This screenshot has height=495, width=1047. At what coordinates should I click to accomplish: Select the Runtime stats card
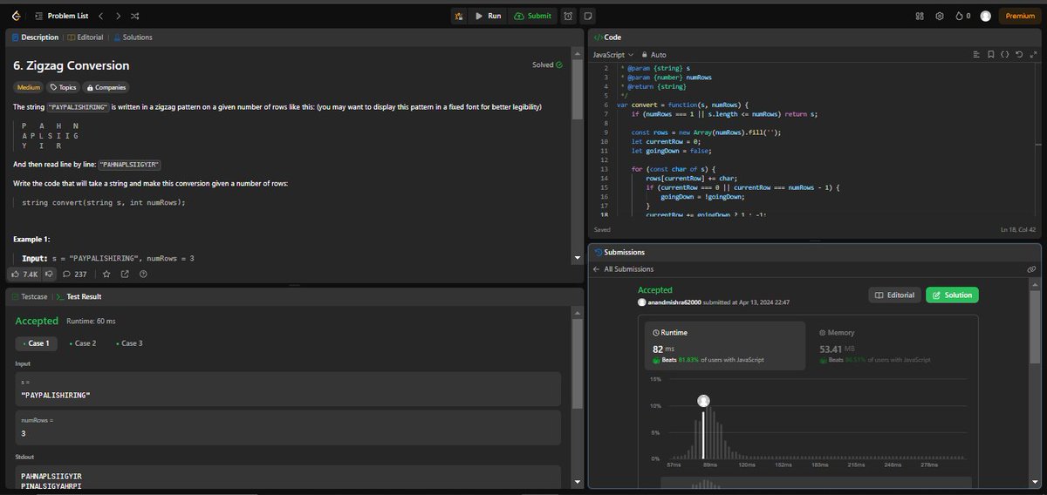coord(726,346)
